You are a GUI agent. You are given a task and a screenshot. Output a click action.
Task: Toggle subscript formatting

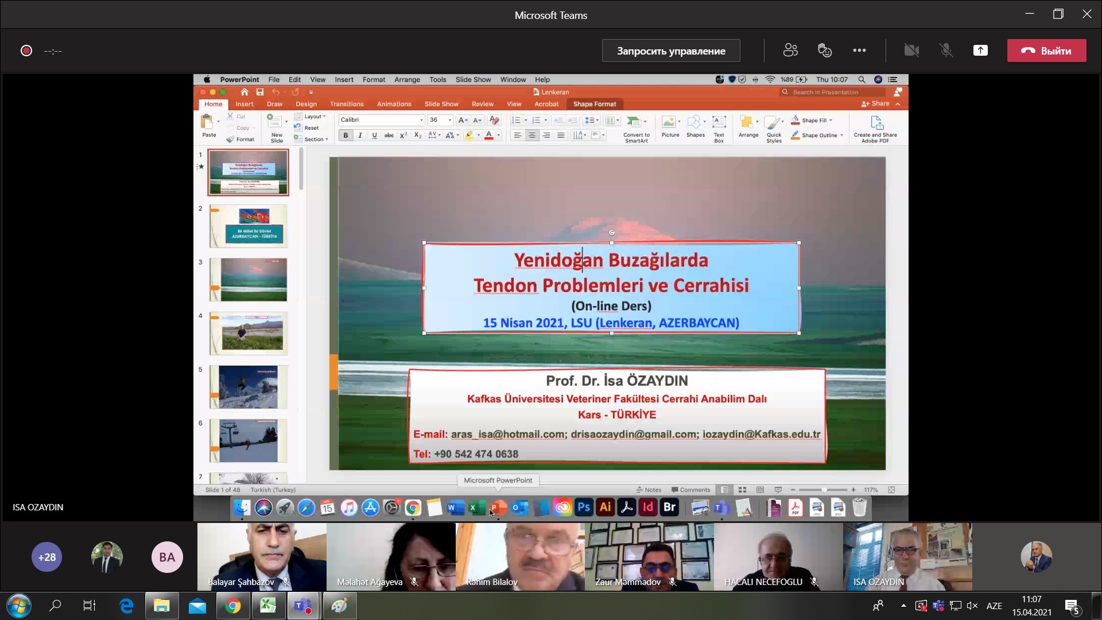(417, 135)
